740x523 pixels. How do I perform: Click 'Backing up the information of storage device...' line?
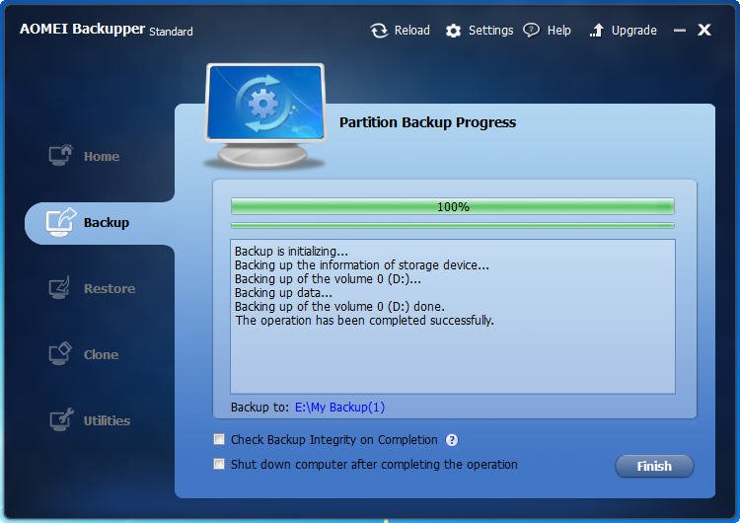tap(361, 264)
